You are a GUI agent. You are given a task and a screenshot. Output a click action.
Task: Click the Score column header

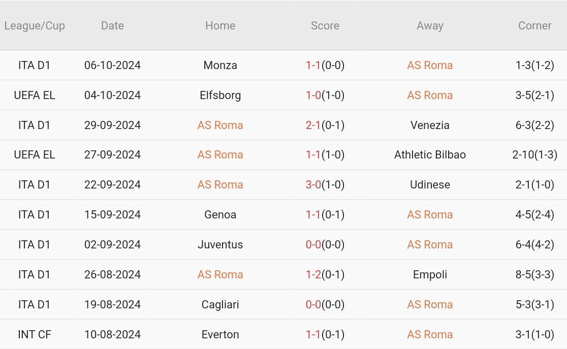click(325, 25)
